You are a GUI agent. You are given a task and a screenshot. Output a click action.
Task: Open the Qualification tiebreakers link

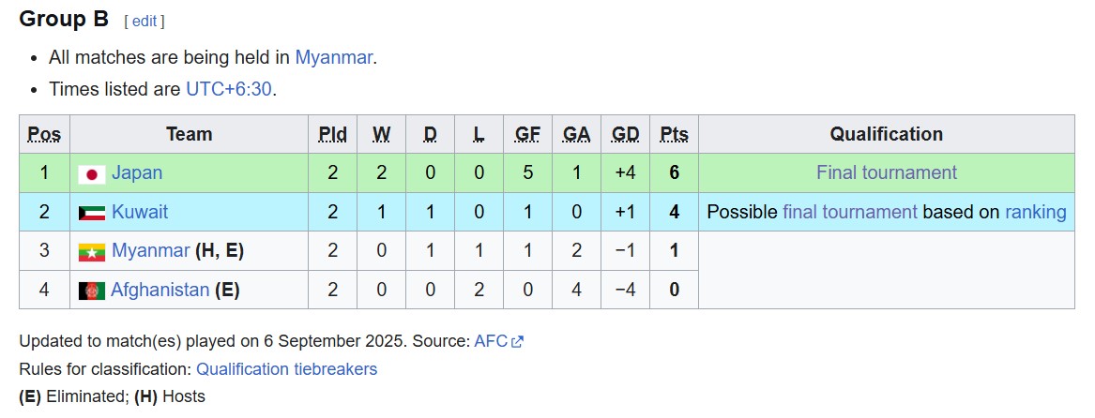(287, 369)
